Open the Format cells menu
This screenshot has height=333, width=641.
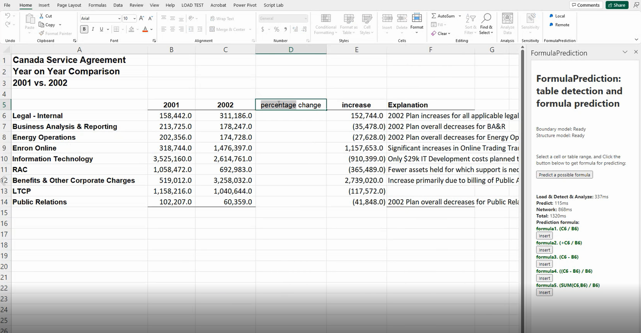pos(417,24)
